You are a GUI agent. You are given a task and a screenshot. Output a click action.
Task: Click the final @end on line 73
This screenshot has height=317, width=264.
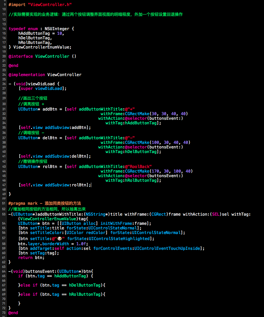[13, 313]
